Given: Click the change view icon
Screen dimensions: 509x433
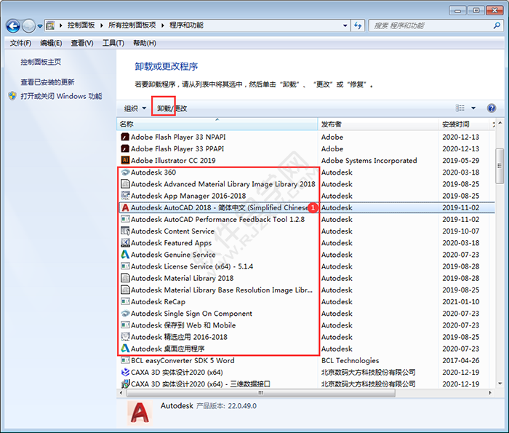Looking at the screenshot, I should pos(460,108).
